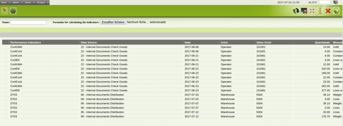Open help via the lifebuoy icon
The width and height of the screenshot is (343, 126).
coord(312,11)
